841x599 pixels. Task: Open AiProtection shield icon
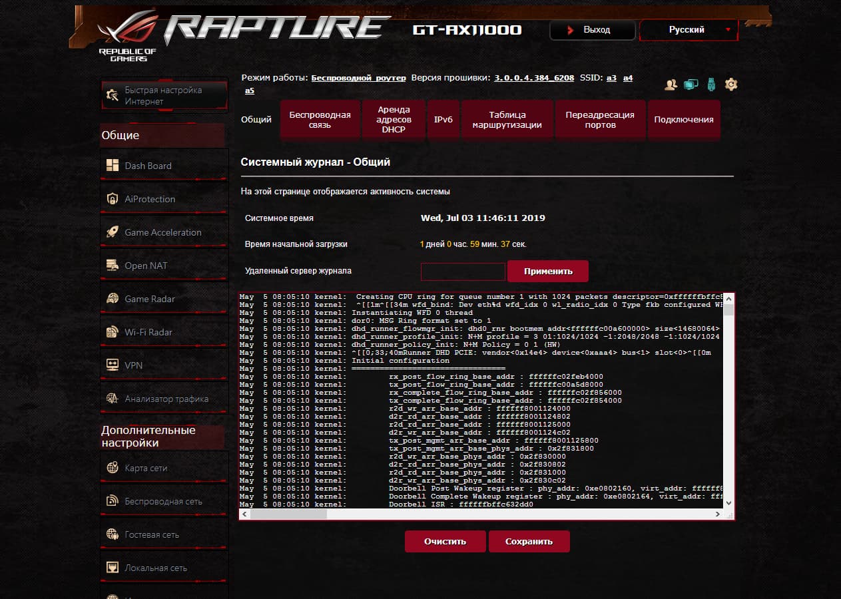point(113,199)
